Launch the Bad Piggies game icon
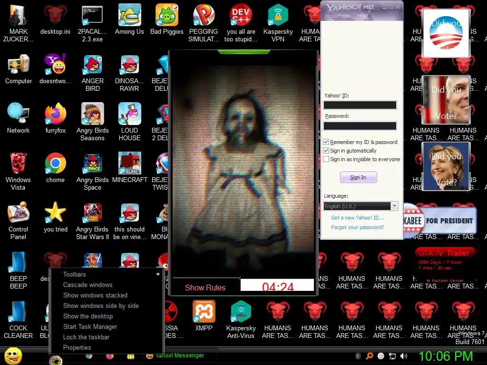Viewport: 487px width, 365px height. (167, 19)
